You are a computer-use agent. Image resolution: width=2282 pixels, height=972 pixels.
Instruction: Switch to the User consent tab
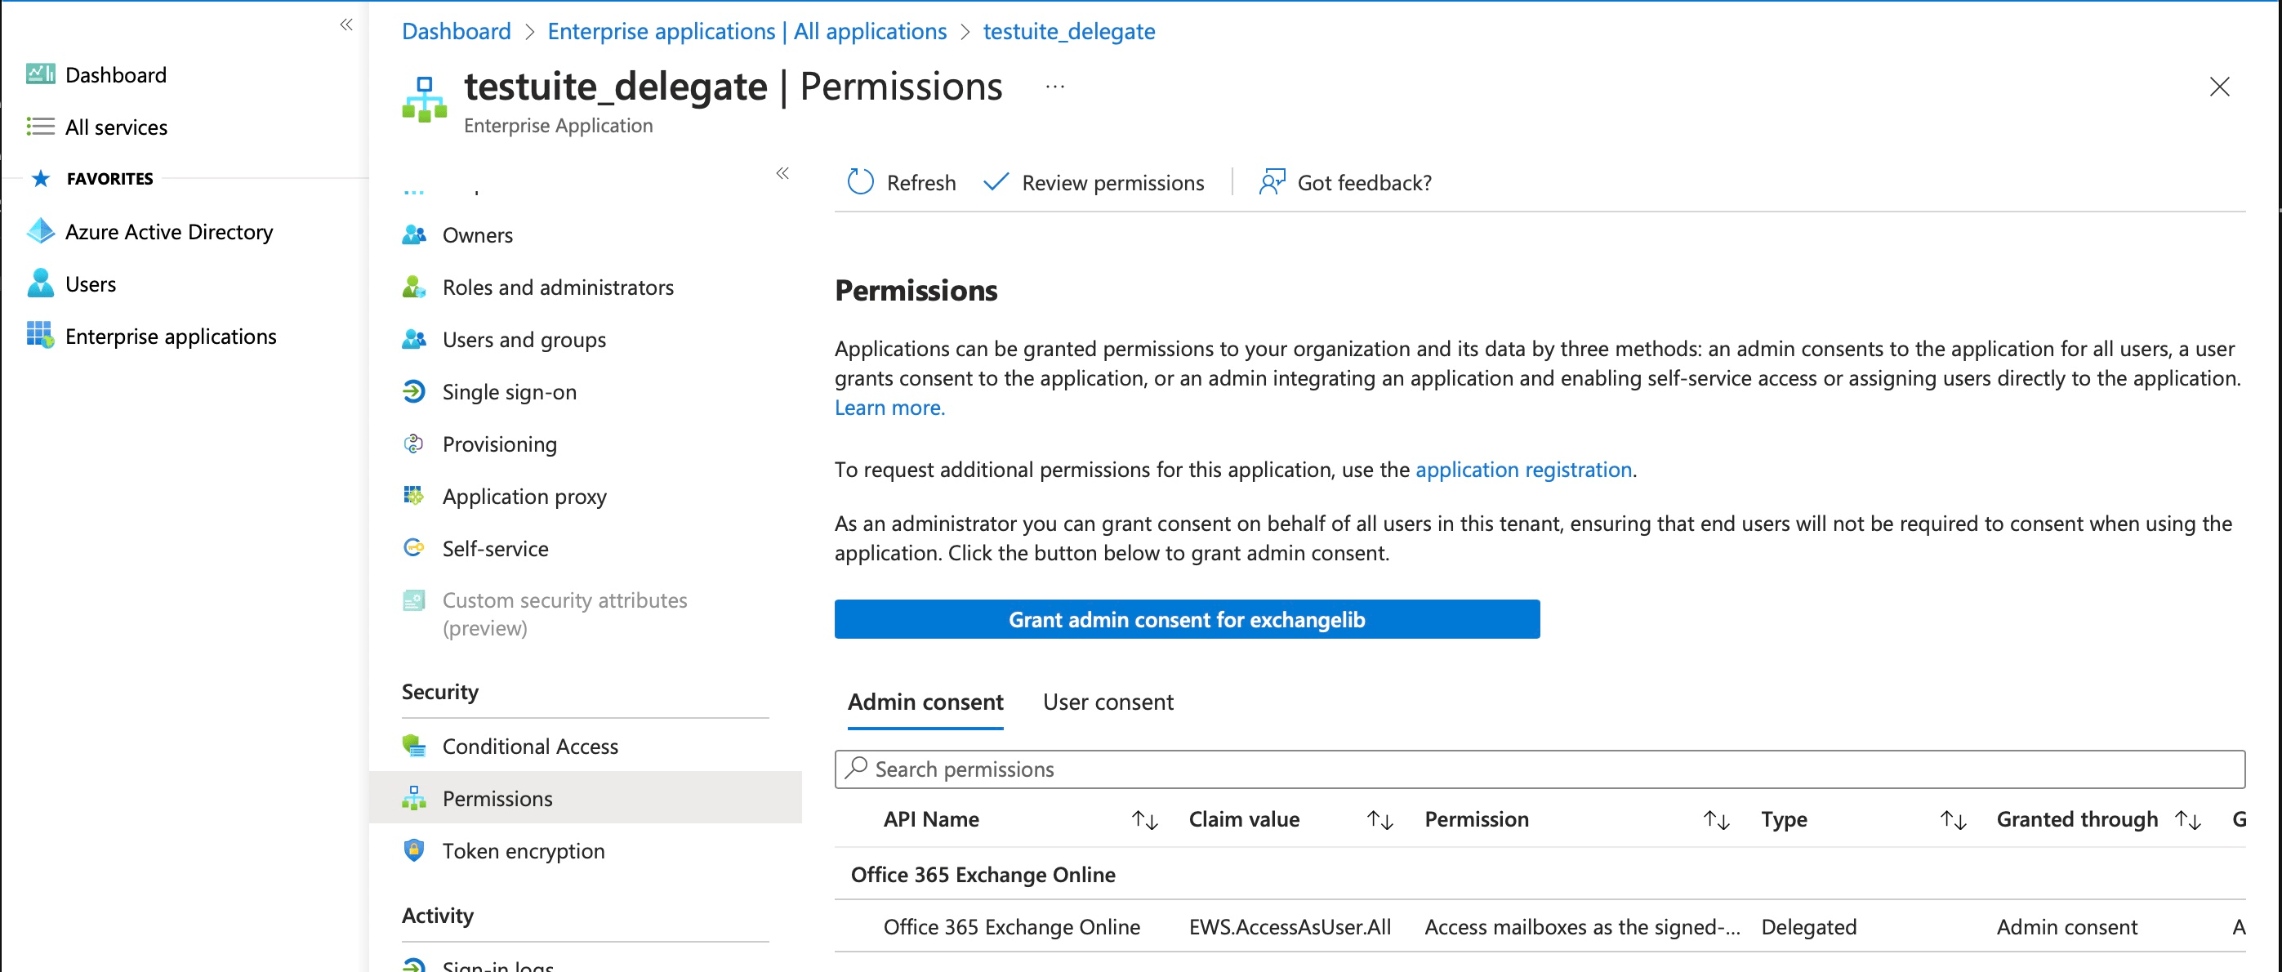click(1108, 702)
